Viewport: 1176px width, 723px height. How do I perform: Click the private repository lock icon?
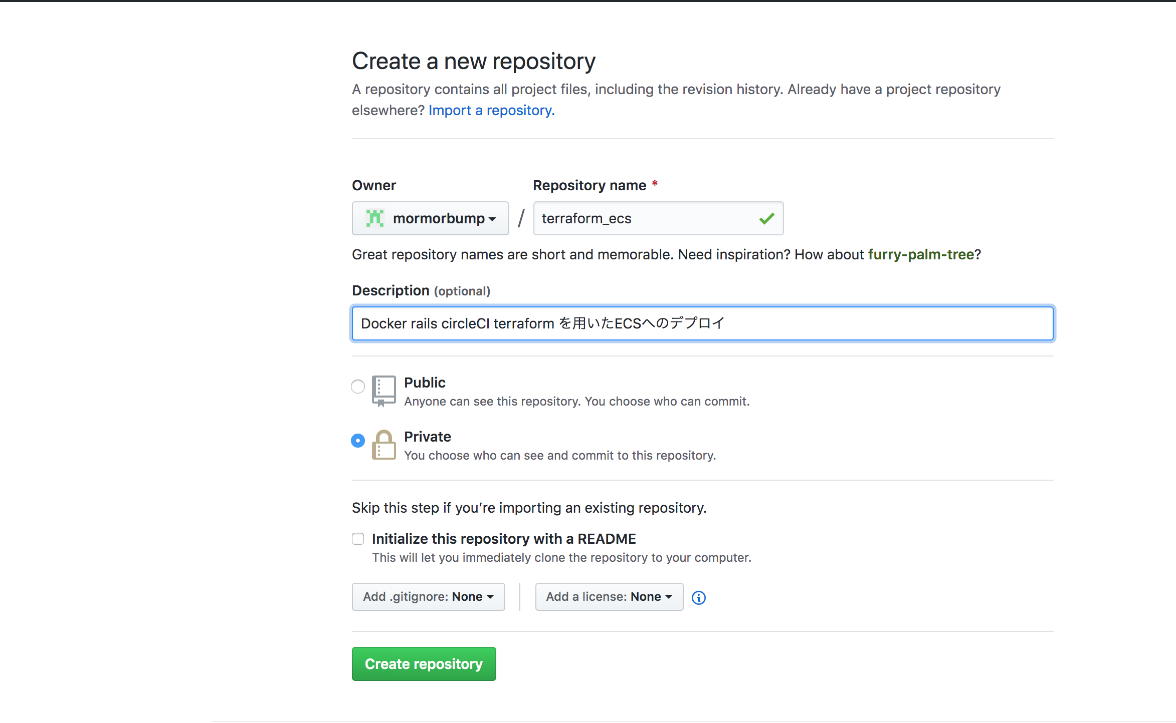pos(383,445)
